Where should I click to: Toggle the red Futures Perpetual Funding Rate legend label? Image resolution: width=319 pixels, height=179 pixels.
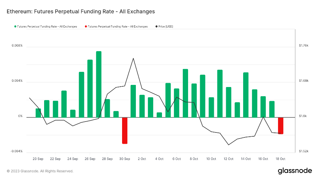pos(118,26)
